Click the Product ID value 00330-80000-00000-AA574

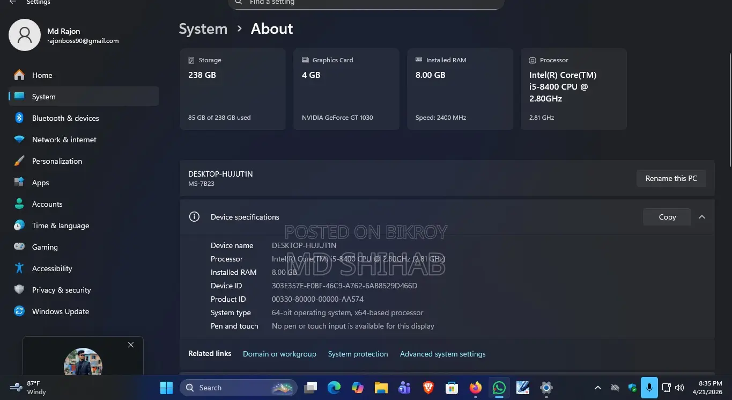pyautogui.click(x=317, y=299)
